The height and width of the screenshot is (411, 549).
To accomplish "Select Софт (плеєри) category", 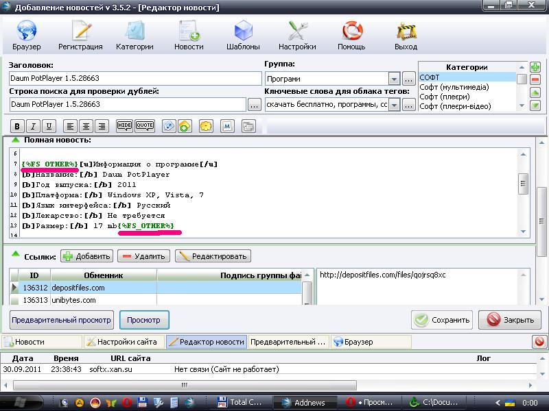I will (467, 97).
